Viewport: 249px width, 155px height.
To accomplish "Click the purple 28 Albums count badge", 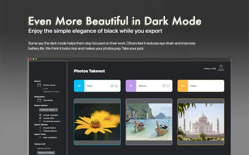I will coord(131,86).
